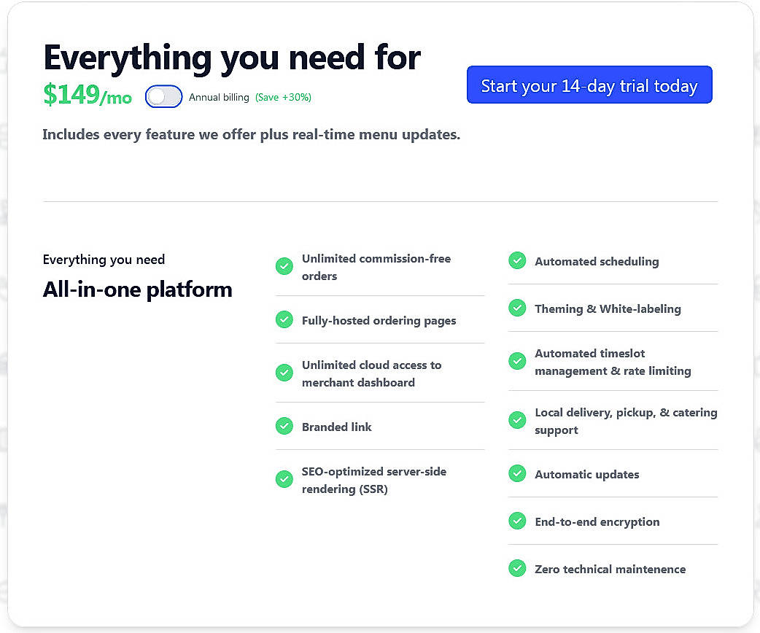Select the checkmark icon for Fully-hosted ordering pages
The width and height of the screenshot is (760, 633).
[x=284, y=319]
